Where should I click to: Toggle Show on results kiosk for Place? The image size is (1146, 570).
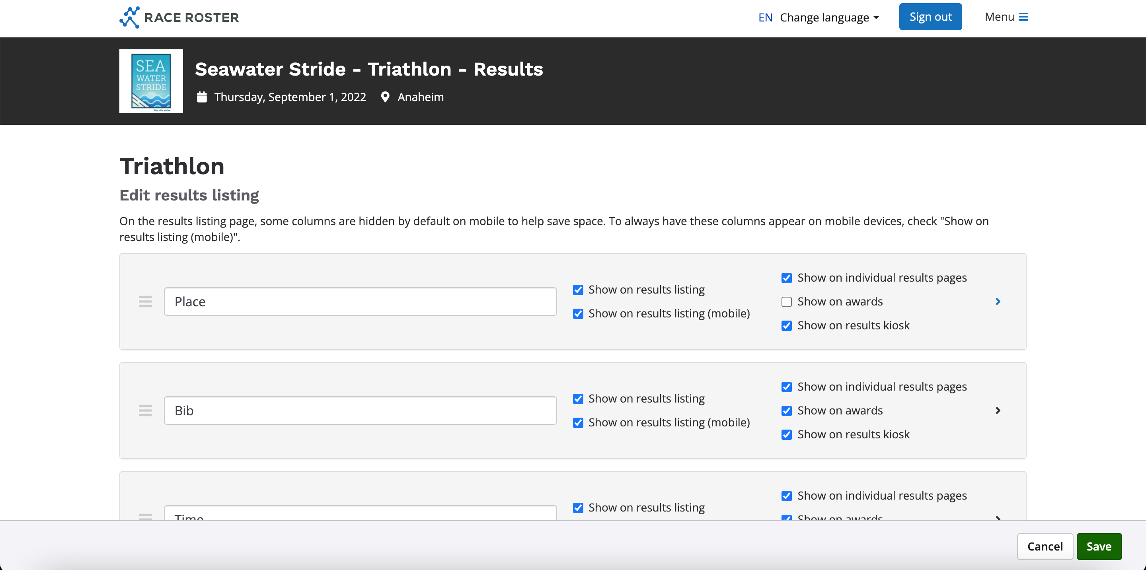[x=787, y=325]
